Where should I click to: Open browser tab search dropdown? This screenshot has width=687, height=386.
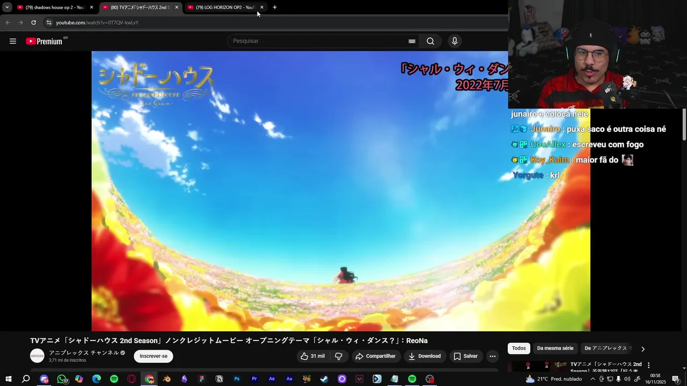click(7, 7)
